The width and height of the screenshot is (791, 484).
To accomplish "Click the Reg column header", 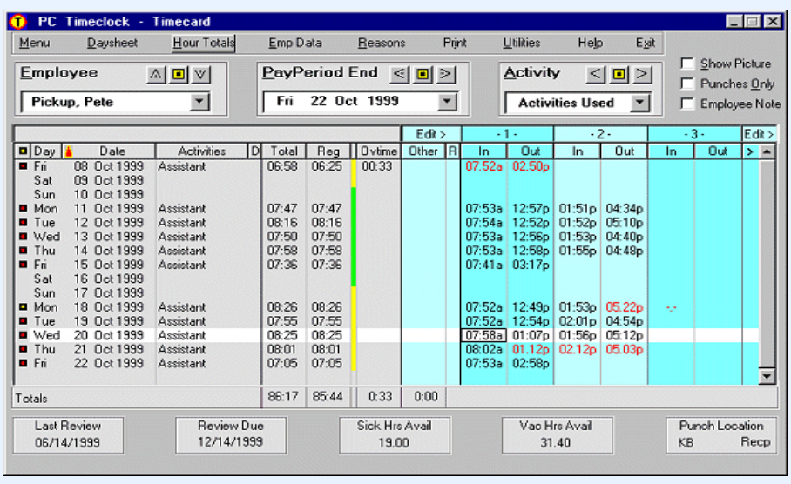I will [x=328, y=151].
